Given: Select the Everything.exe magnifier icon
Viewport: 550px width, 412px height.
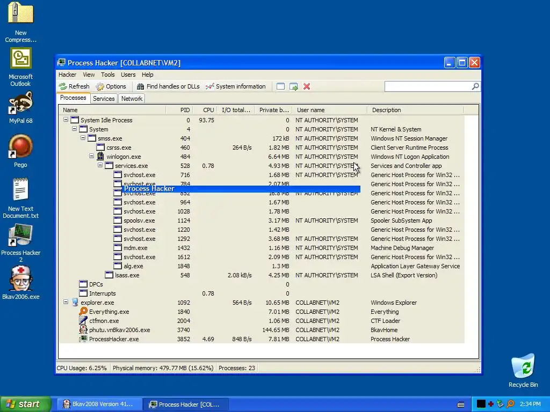Looking at the screenshot, I should 83,311.
